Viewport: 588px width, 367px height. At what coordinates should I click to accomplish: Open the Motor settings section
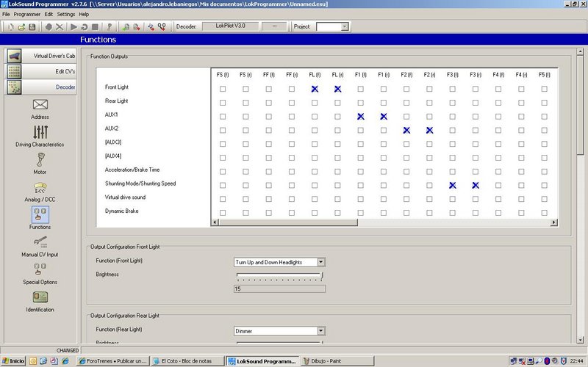click(x=40, y=164)
